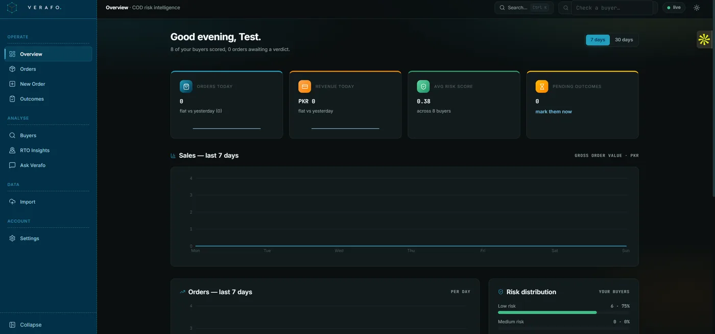Click the Sales bar chart icon

click(x=173, y=155)
